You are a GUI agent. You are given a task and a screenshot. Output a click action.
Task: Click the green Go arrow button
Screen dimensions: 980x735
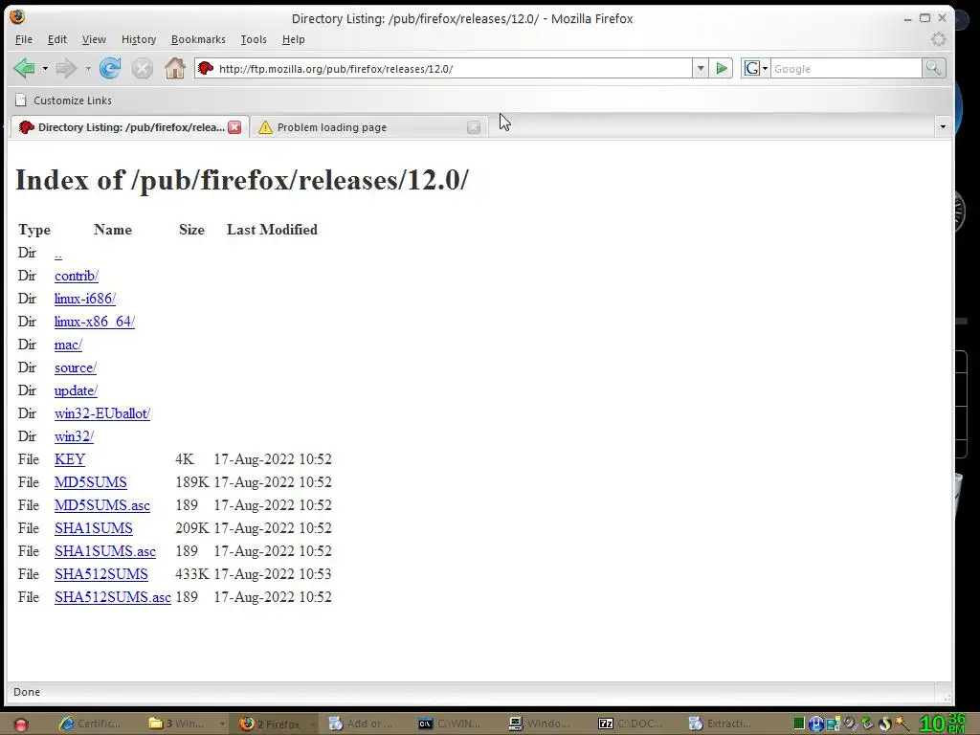(x=722, y=68)
